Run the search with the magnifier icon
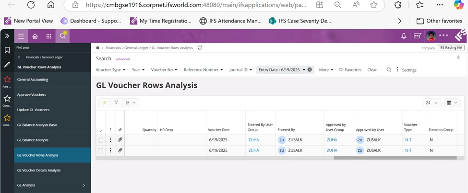Image resolution: width=468 pixels, height=193 pixels. (x=389, y=70)
